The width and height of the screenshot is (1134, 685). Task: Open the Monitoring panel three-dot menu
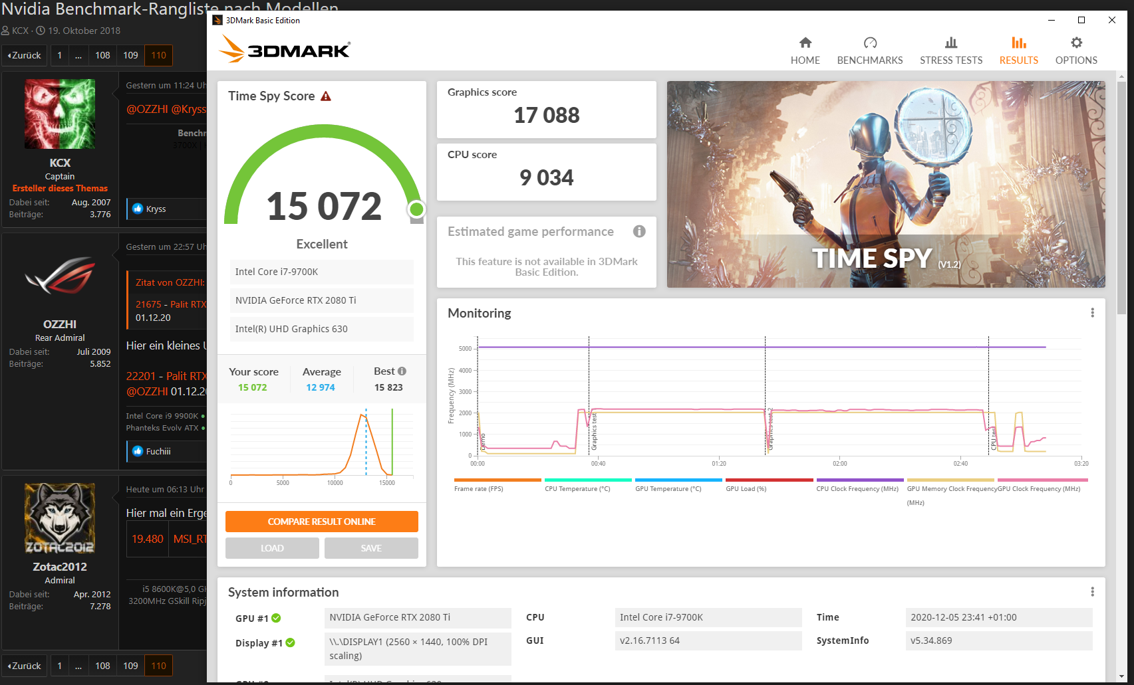[1092, 313]
